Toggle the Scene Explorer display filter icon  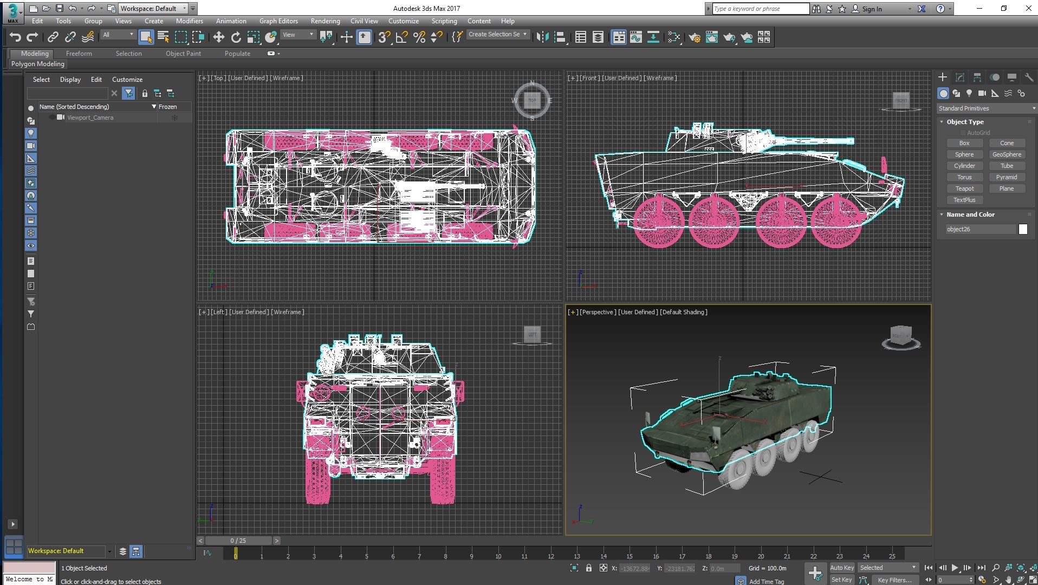(128, 93)
